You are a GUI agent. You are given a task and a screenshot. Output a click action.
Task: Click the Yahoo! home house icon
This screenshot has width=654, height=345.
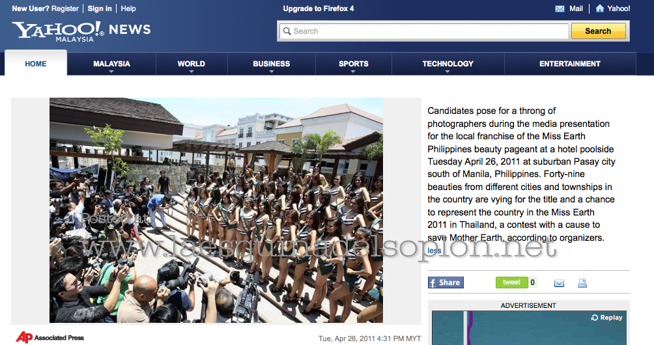[600, 8]
